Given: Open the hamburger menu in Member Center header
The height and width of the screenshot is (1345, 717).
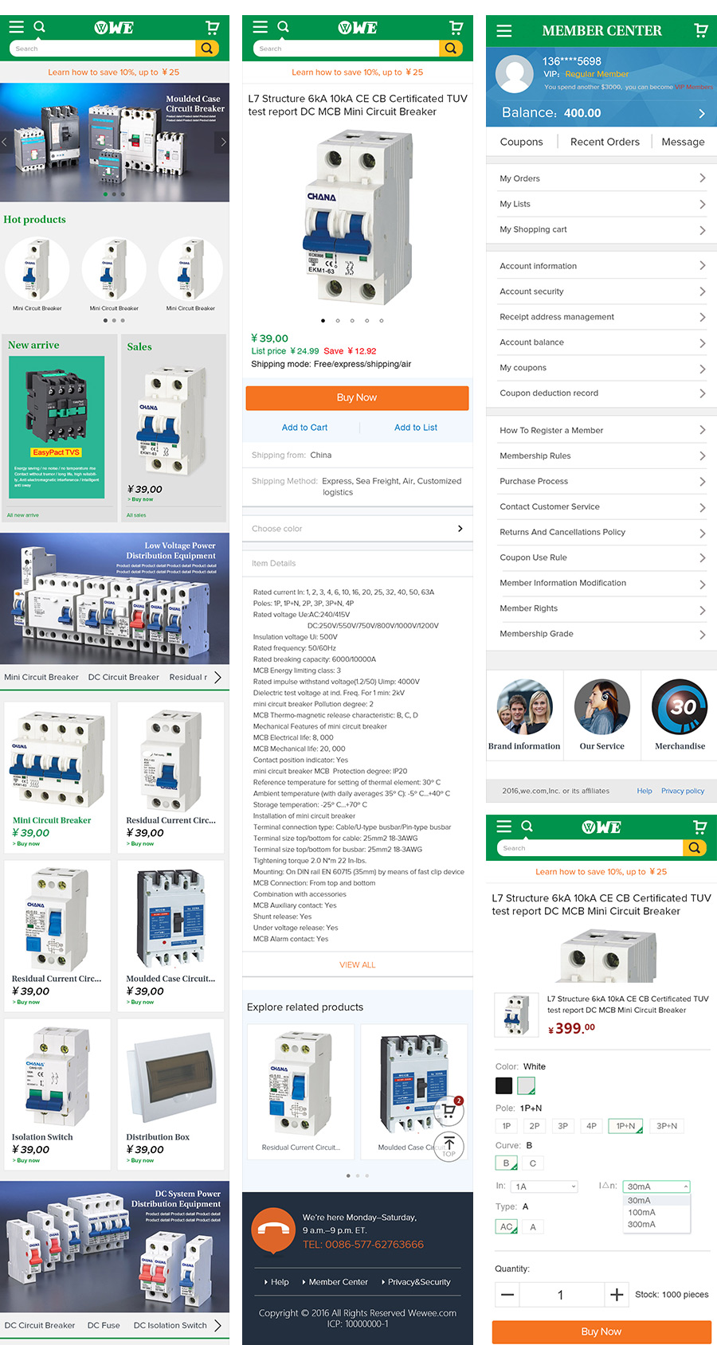Looking at the screenshot, I should coord(503,31).
